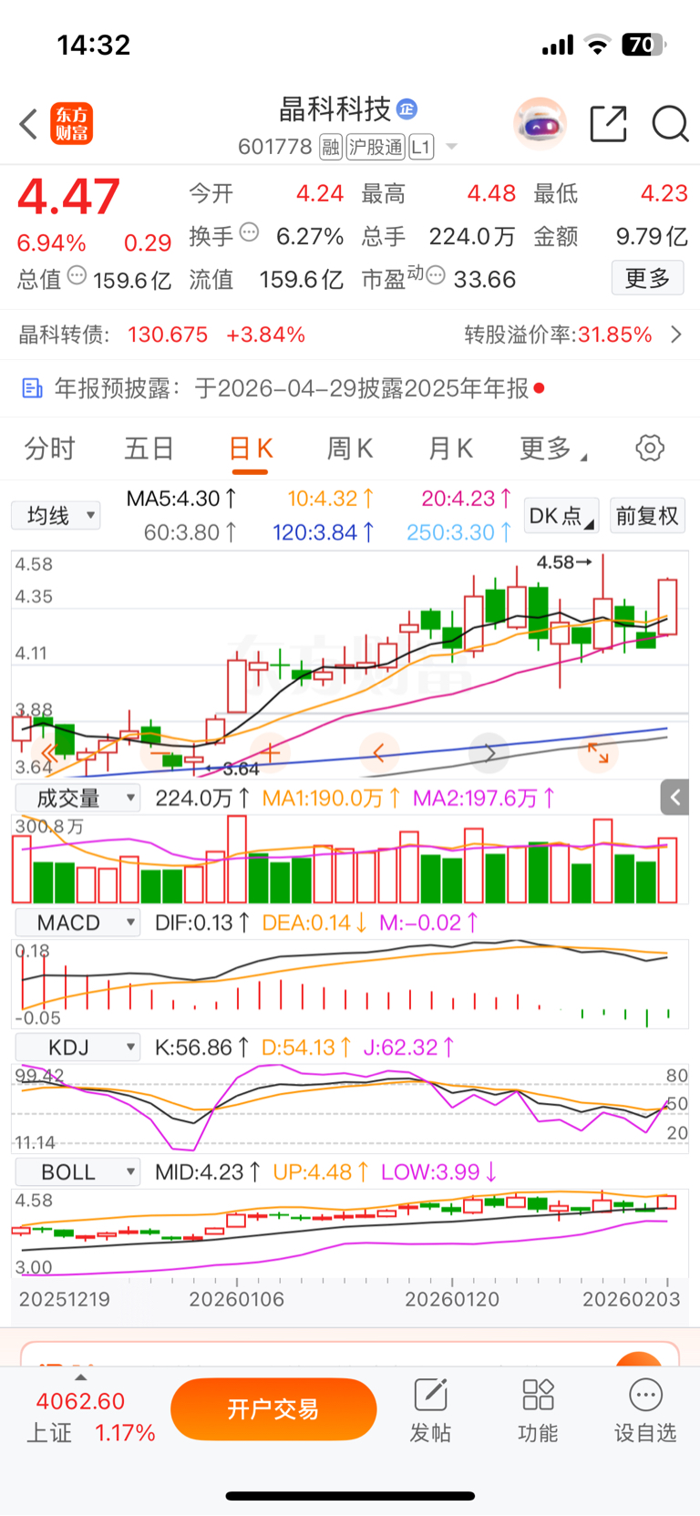Open the BOLL indicator dropdown
Image resolution: width=700 pixels, height=1516 pixels.
click(77, 1172)
